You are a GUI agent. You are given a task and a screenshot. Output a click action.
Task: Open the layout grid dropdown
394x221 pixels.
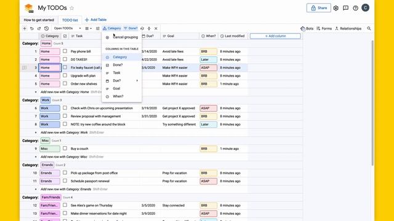88,29
